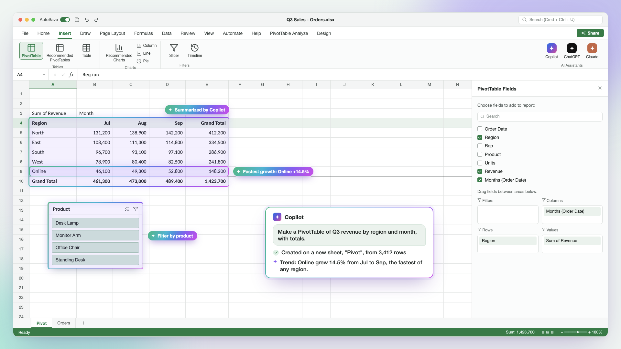Redo the last action
This screenshot has height=349, width=621.
(x=96, y=20)
